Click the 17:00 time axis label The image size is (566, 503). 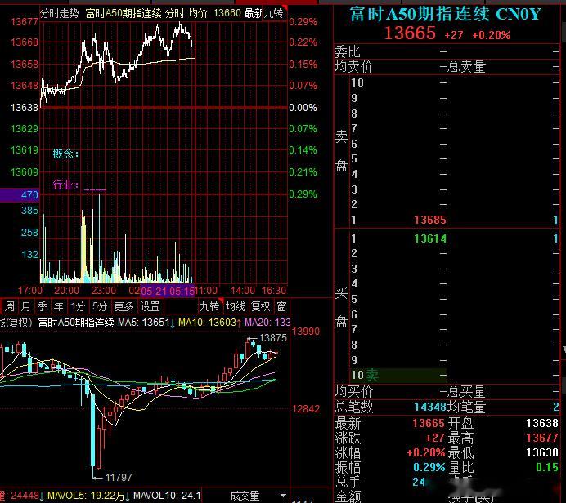coord(30,291)
